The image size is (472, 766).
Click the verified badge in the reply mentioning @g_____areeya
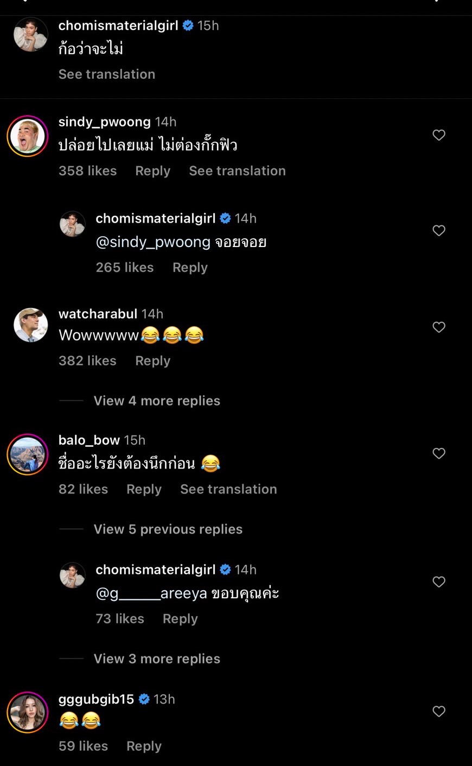pyautogui.click(x=226, y=569)
